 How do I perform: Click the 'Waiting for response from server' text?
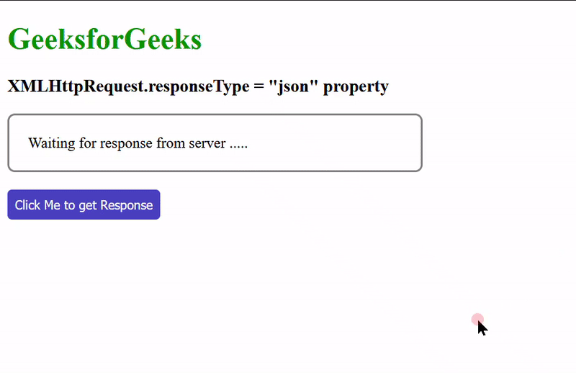tap(138, 143)
